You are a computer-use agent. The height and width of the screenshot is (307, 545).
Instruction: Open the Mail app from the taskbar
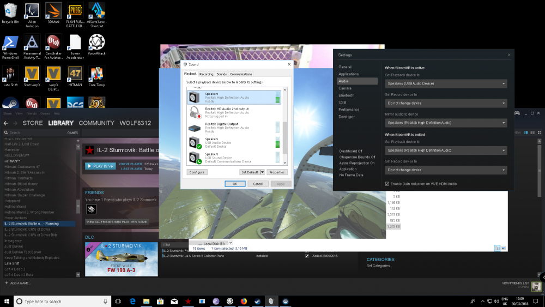pyautogui.click(x=174, y=301)
